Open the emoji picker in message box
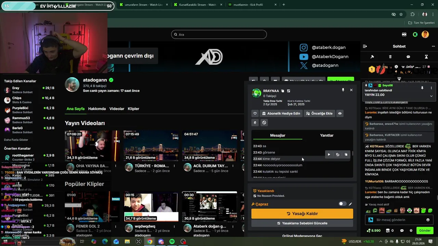The width and height of the screenshot is (438, 246). pos(428,220)
